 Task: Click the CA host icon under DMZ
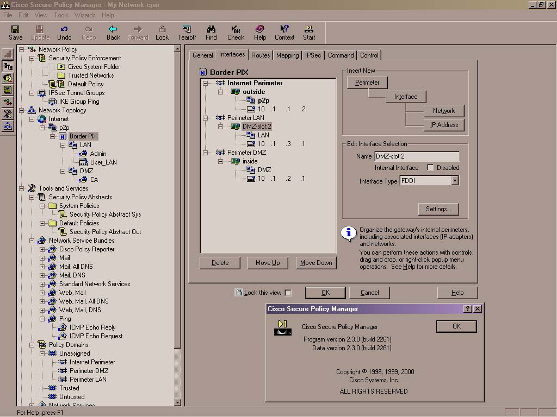pos(83,180)
